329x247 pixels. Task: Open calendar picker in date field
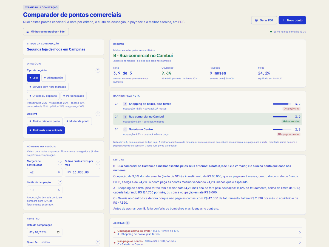tap(58, 232)
